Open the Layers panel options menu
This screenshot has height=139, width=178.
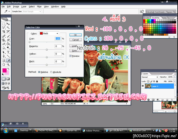click(x=175, y=74)
